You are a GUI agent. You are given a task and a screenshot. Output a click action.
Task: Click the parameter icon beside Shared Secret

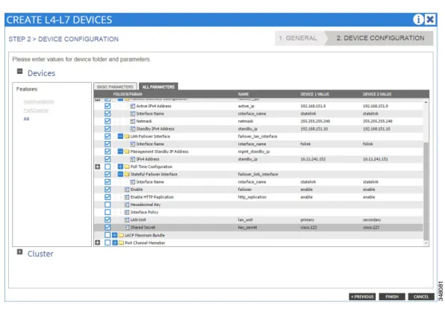pyautogui.click(x=127, y=228)
